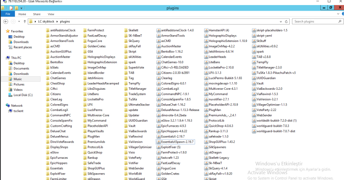
Task: Click the Favorites star icon
Action: [x=8, y=31]
